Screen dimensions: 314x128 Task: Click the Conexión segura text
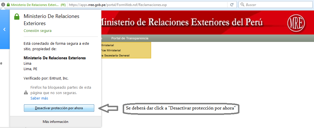[38, 31]
